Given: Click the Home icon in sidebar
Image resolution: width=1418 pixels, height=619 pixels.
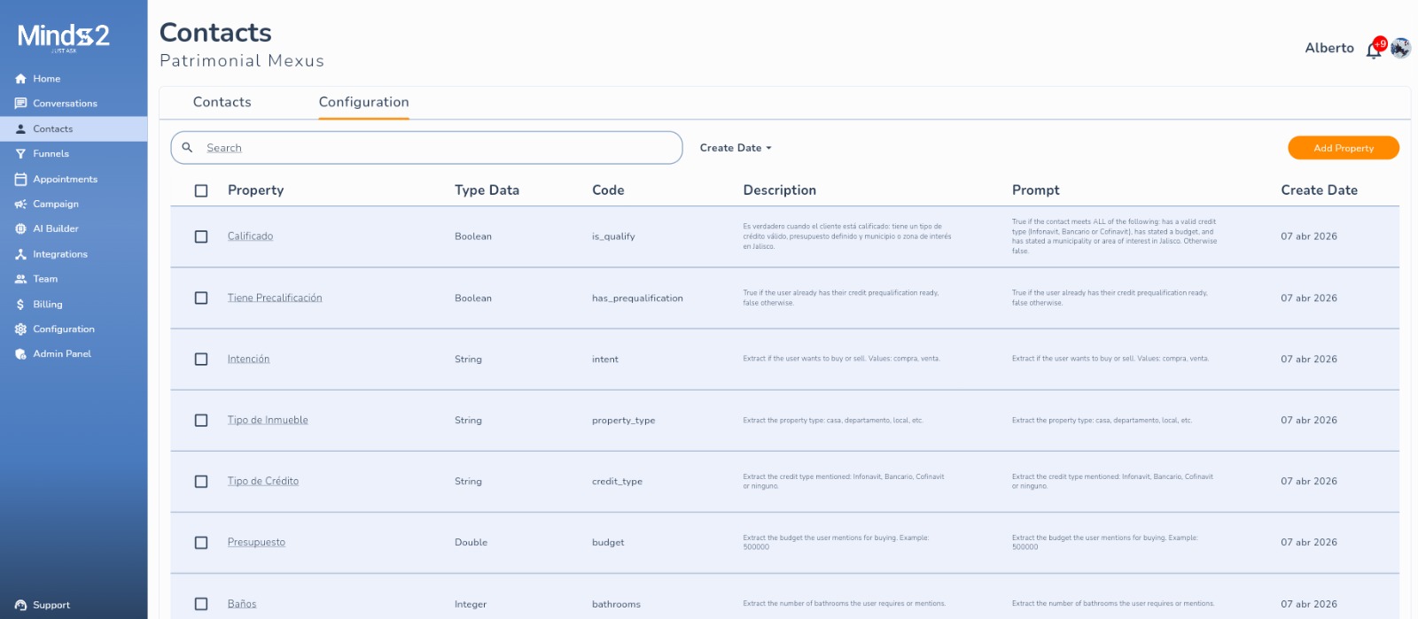Looking at the screenshot, I should 20,79.
